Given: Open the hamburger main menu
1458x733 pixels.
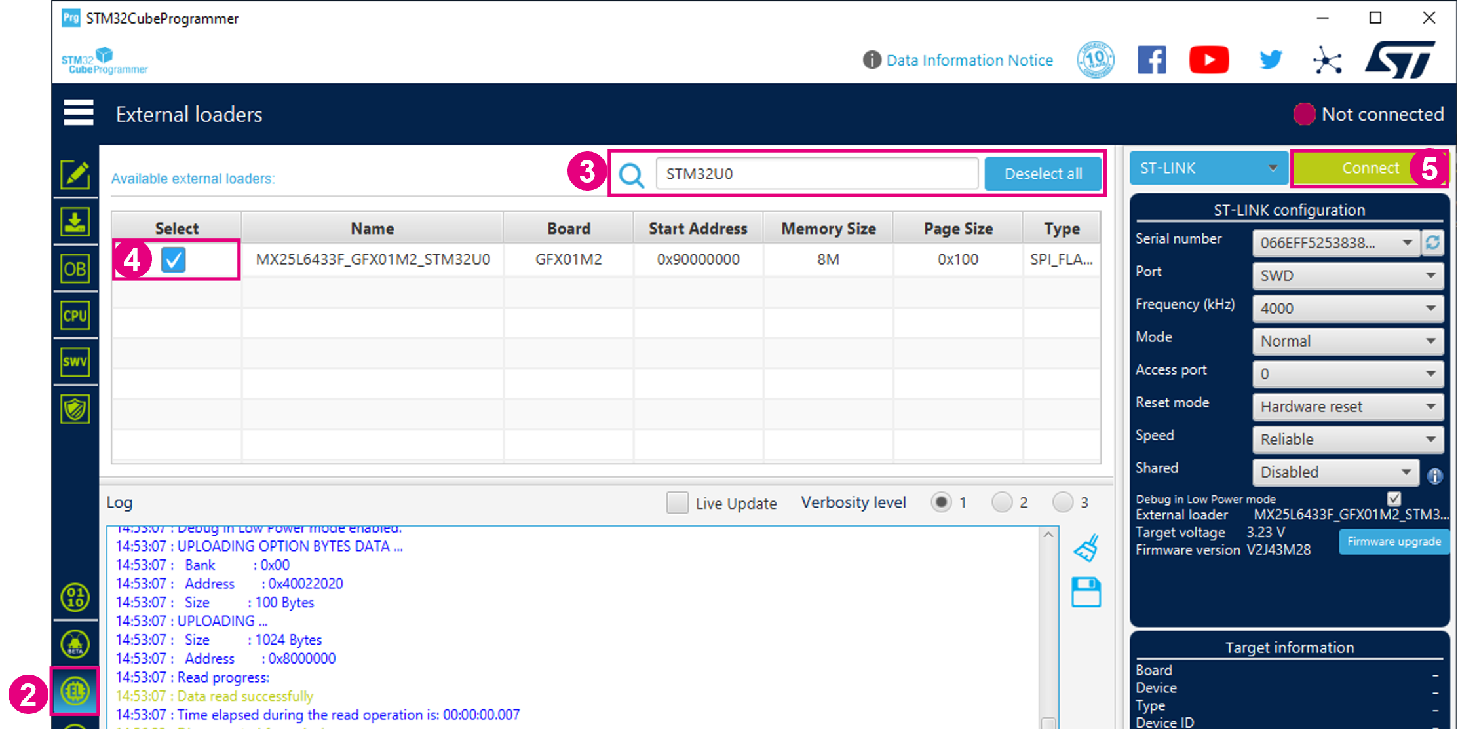Looking at the screenshot, I should click(x=79, y=113).
